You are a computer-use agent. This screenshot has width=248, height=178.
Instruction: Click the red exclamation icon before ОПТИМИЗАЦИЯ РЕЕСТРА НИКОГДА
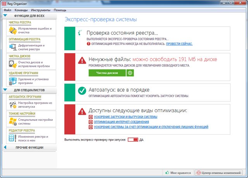click(x=89, y=44)
